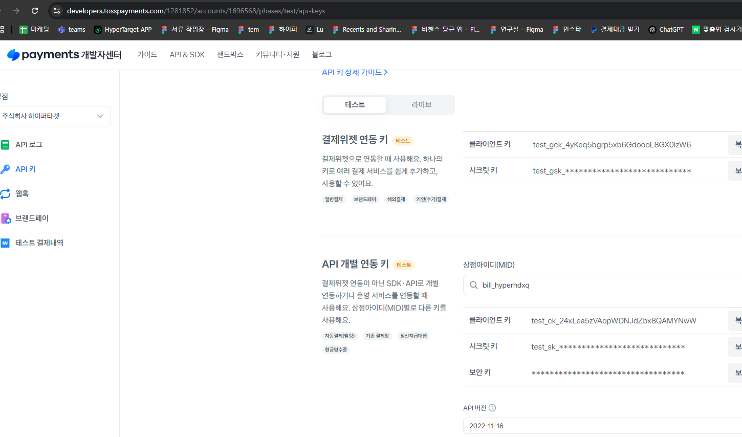This screenshot has width=742, height=437.
Task: Click the 브랜드페이 tag under 결제위젯
Action: click(365, 199)
